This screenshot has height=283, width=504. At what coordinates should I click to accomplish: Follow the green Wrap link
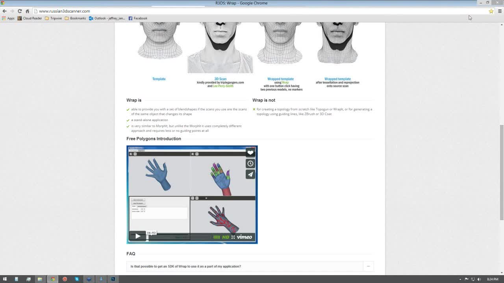point(285,83)
